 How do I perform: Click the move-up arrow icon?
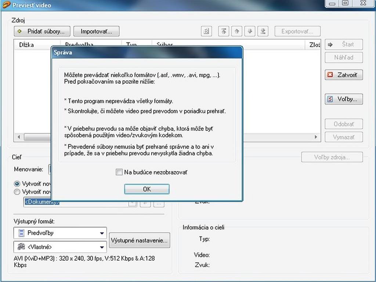(237, 31)
